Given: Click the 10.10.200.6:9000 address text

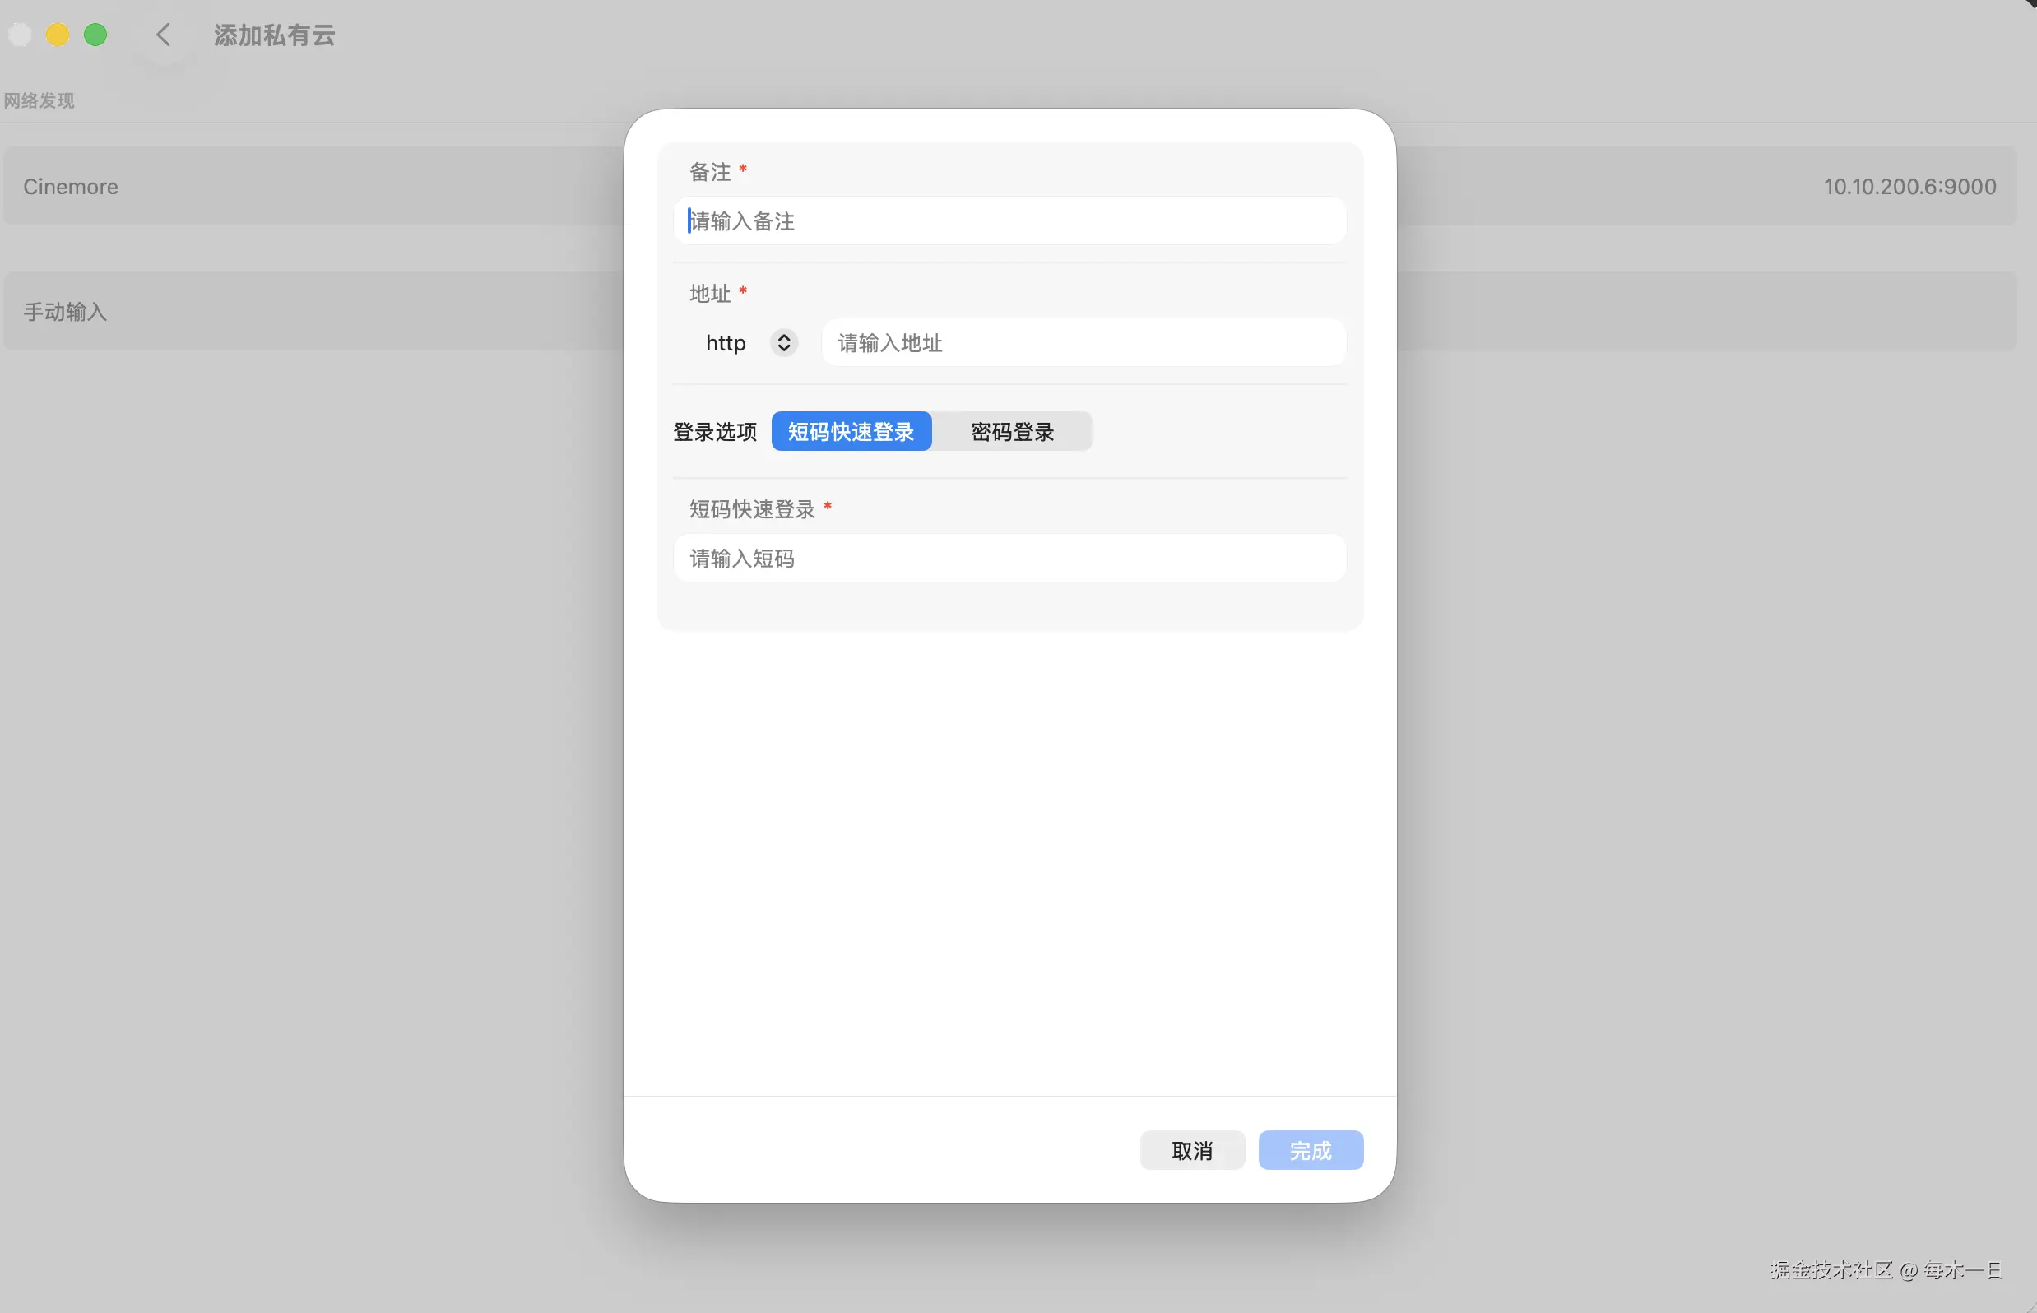Looking at the screenshot, I should pyautogui.click(x=1909, y=187).
